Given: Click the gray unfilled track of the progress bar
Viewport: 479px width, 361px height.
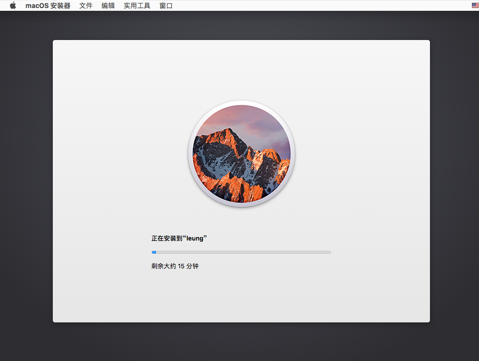Looking at the screenshot, I should (x=243, y=252).
